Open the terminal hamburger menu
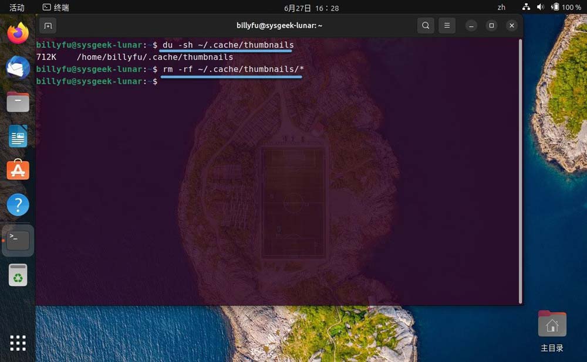This screenshot has height=362, width=587. coord(447,25)
